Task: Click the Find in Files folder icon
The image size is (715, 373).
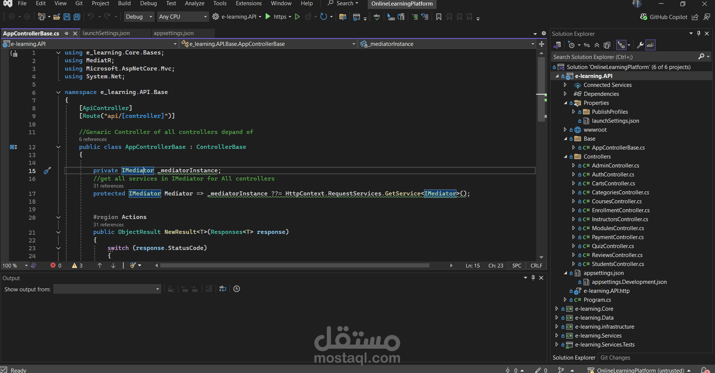Action: [x=343, y=17]
